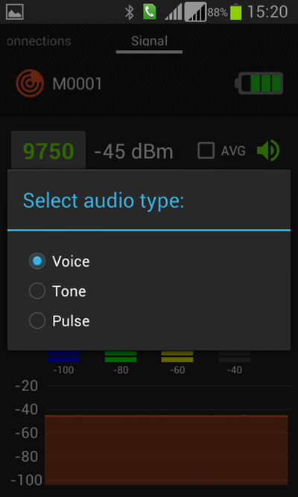Tap the device battery level icon
The image size is (298, 497).
coord(259,83)
